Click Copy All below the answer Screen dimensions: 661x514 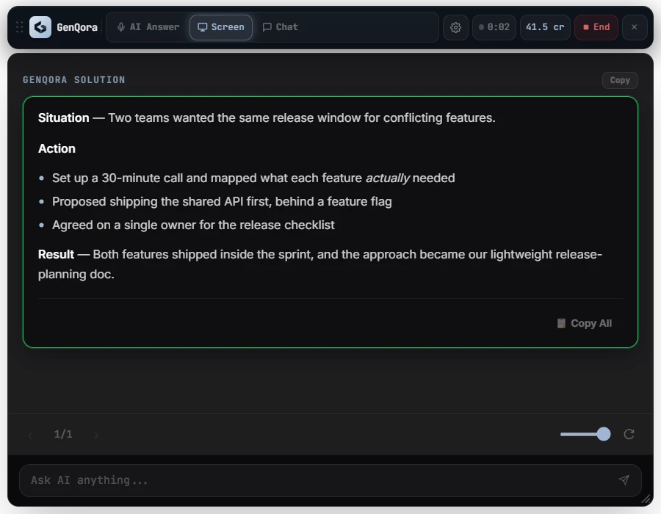click(585, 323)
